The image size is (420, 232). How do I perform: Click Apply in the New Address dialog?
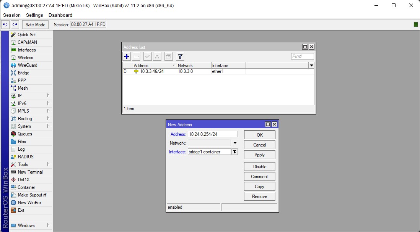pyautogui.click(x=259, y=155)
